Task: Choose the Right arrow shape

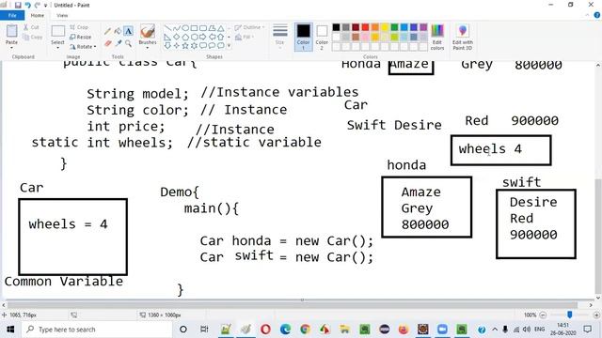Action: click(x=203, y=38)
